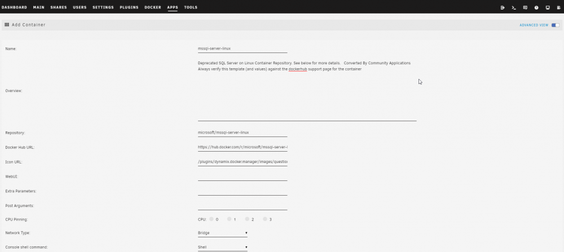Image resolution: width=564 pixels, height=252 pixels.
Task: Open the Apps menu tab
Action: pyautogui.click(x=173, y=7)
